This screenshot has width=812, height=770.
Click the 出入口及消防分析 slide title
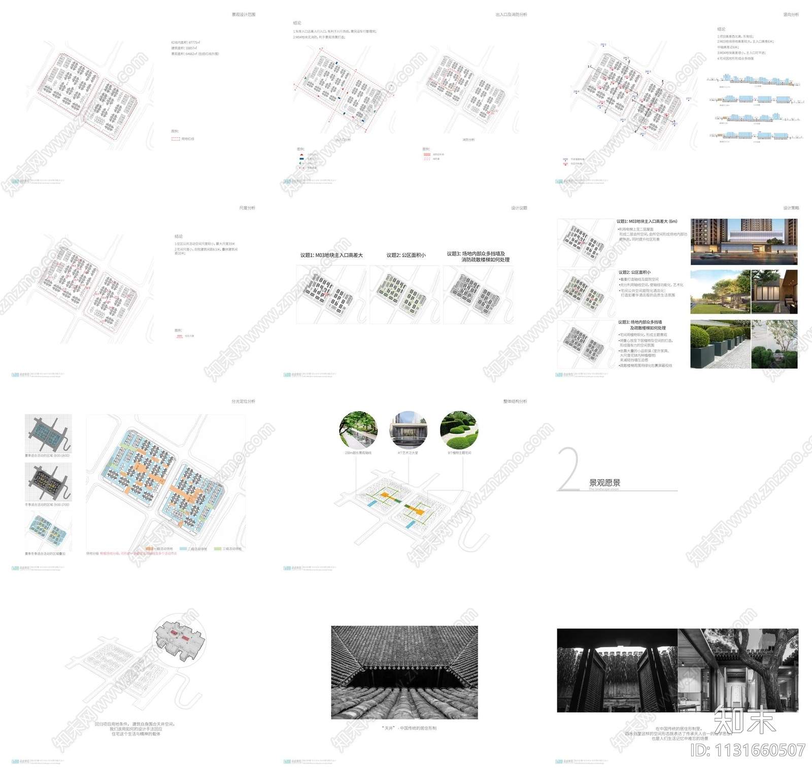point(511,15)
